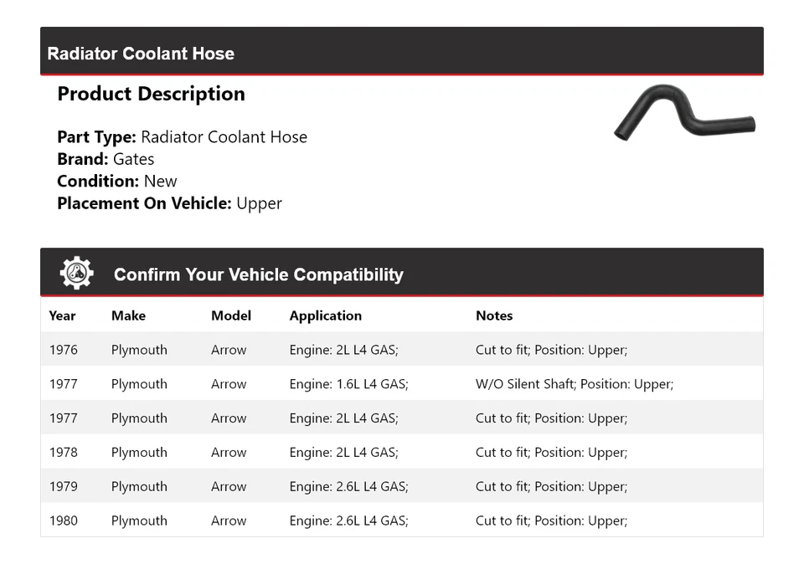
Task: Click the Model column header
Action: pos(230,315)
